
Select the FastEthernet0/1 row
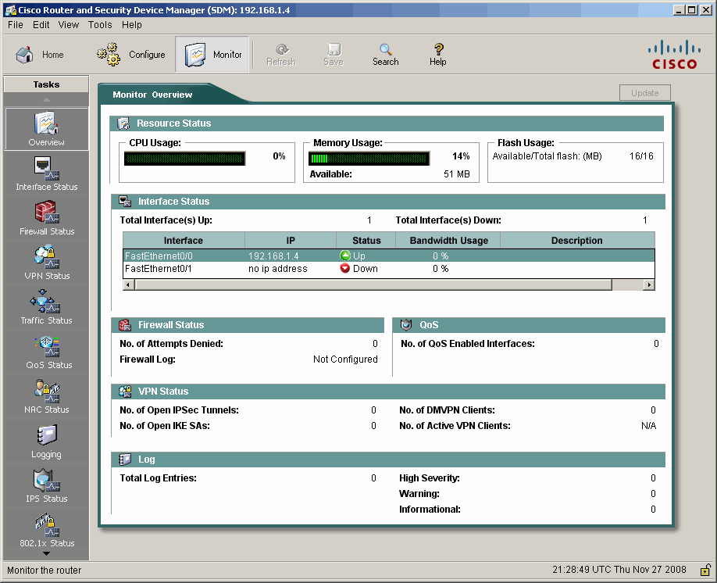389,268
